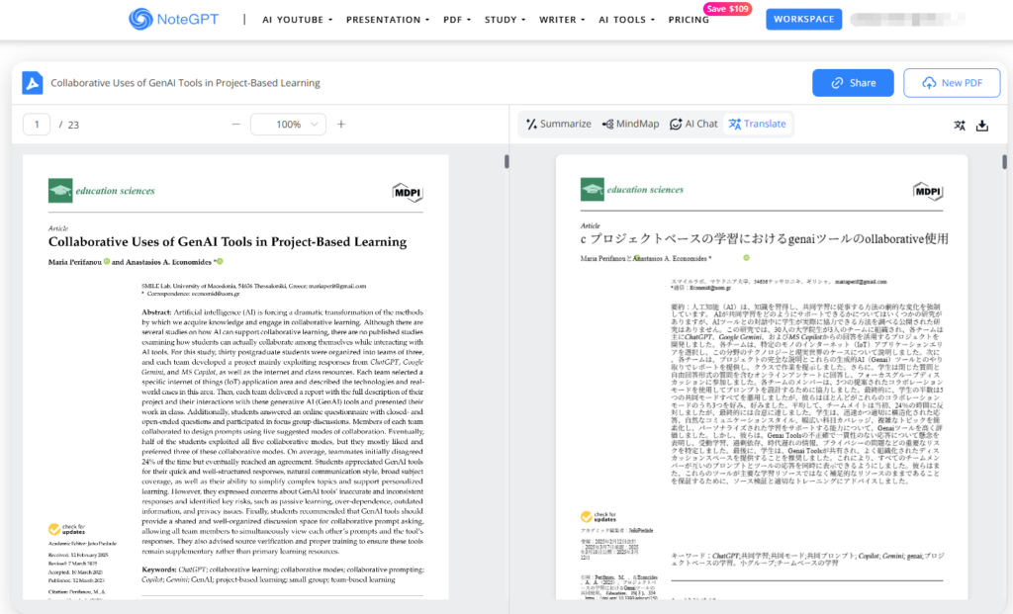
Task: Click the NoteGPT logo
Action: click(172, 18)
